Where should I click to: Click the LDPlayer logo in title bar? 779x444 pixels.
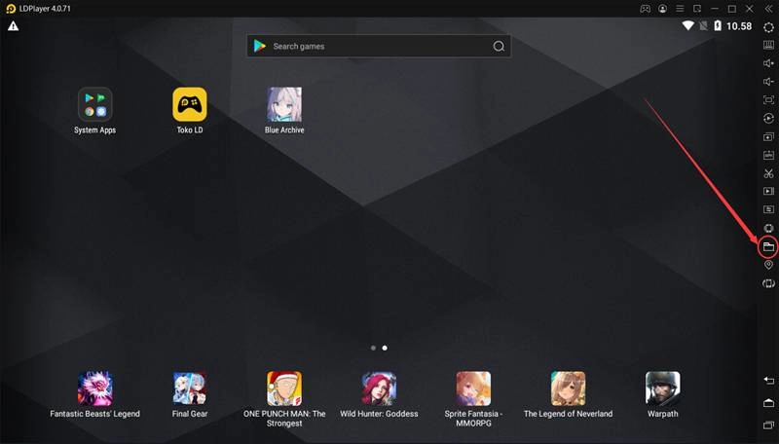pyautogui.click(x=11, y=9)
